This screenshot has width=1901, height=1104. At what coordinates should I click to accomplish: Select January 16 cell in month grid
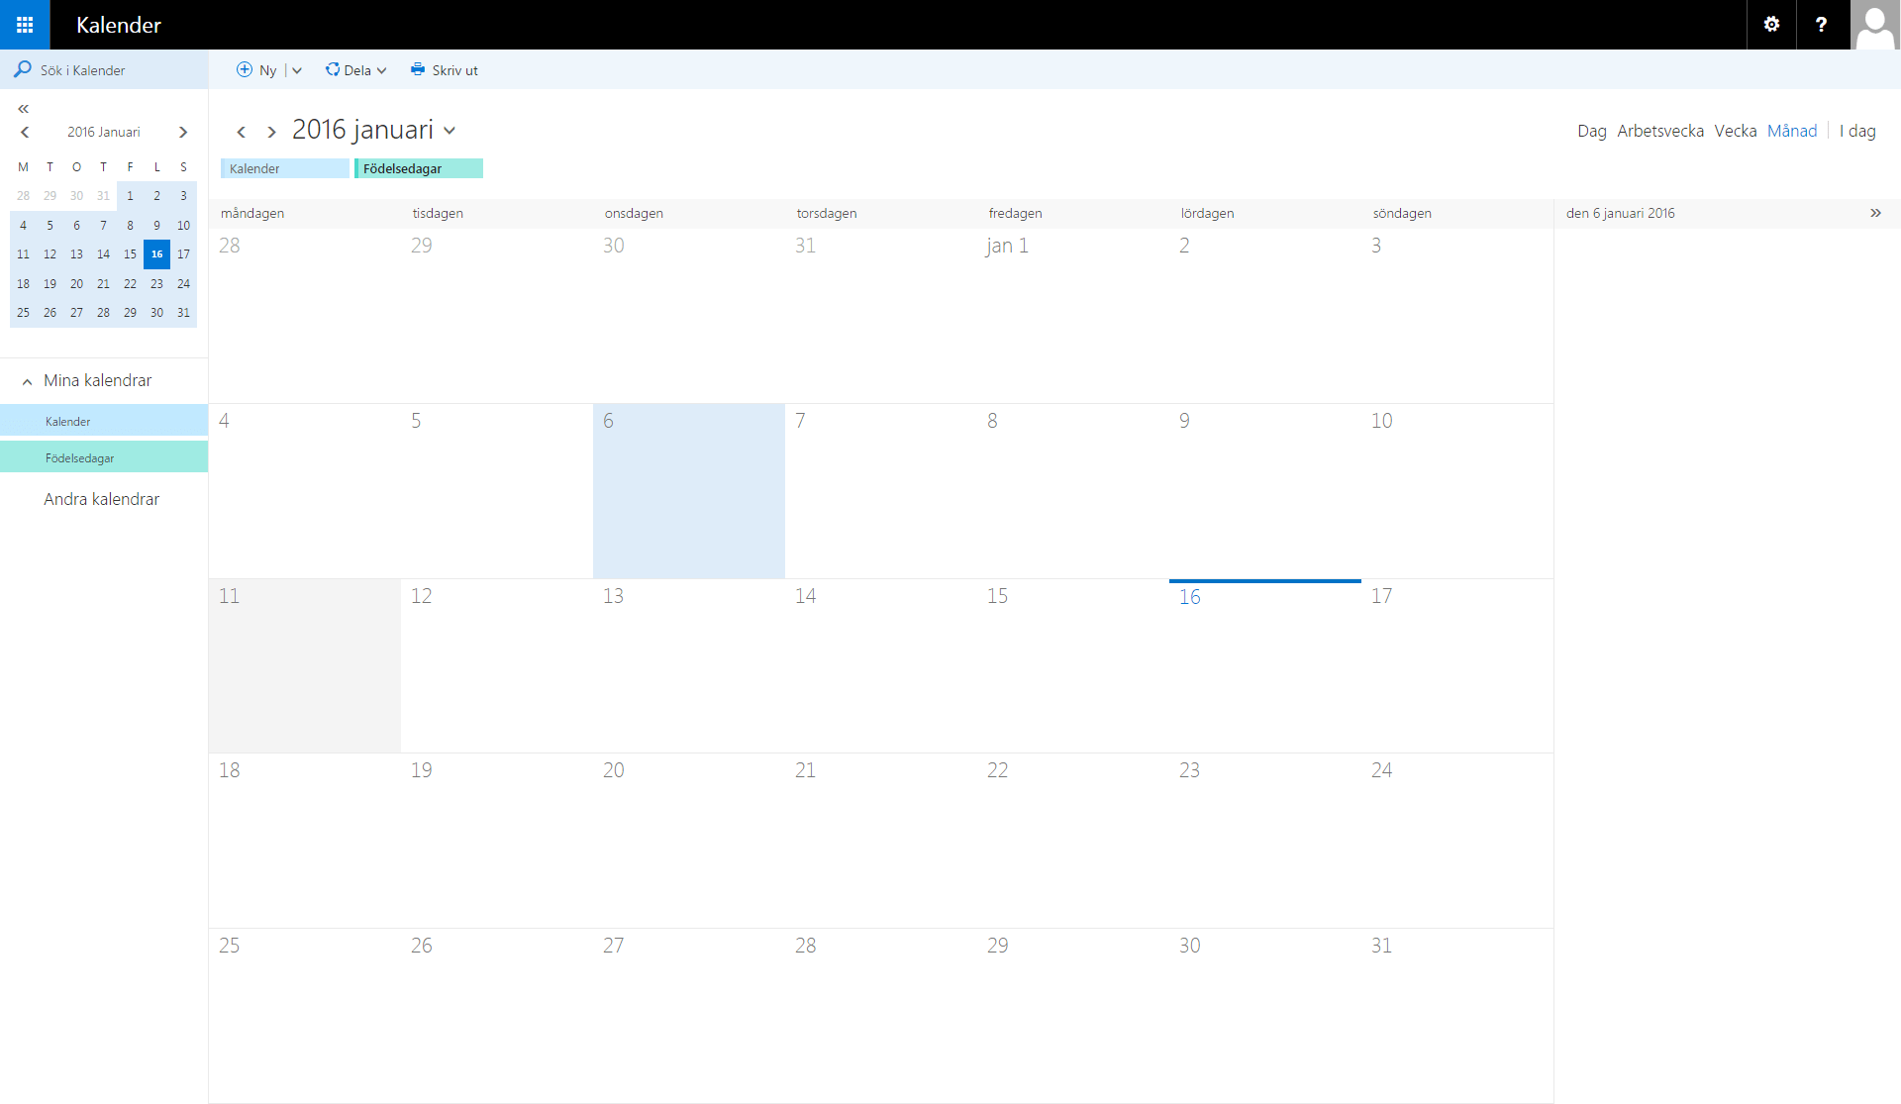point(1265,665)
